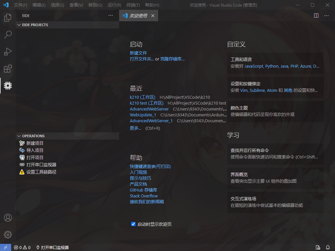Click 接收我们的新闻稿 link

147,202
